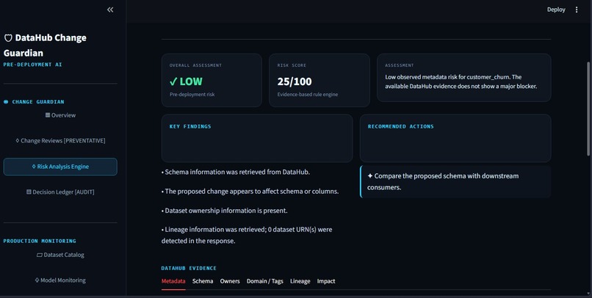This screenshot has width=592, height=298.
Task: Click the LOW overall assessment value
Action: point(186,81)
